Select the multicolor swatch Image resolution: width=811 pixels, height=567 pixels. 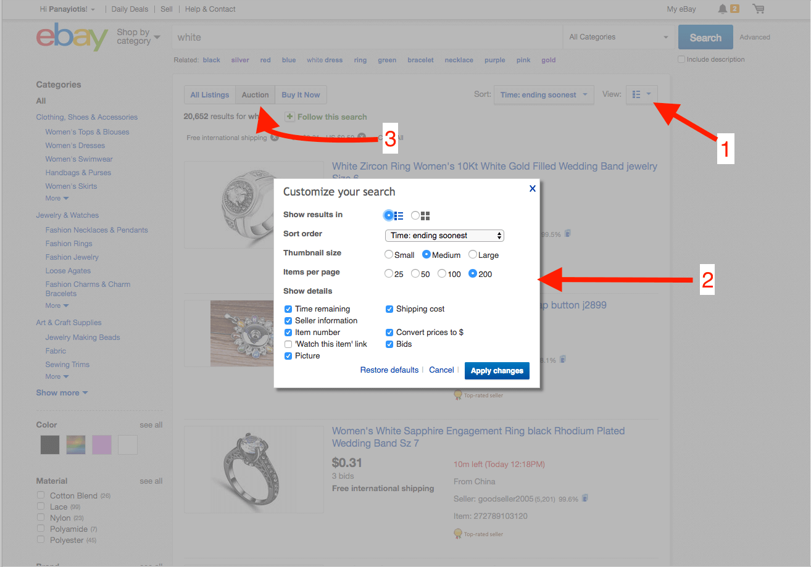coord(76,444)
